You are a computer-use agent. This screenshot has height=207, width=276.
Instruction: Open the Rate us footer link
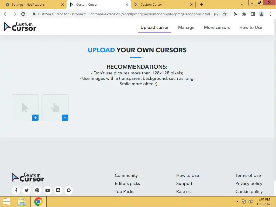(183, 192)
